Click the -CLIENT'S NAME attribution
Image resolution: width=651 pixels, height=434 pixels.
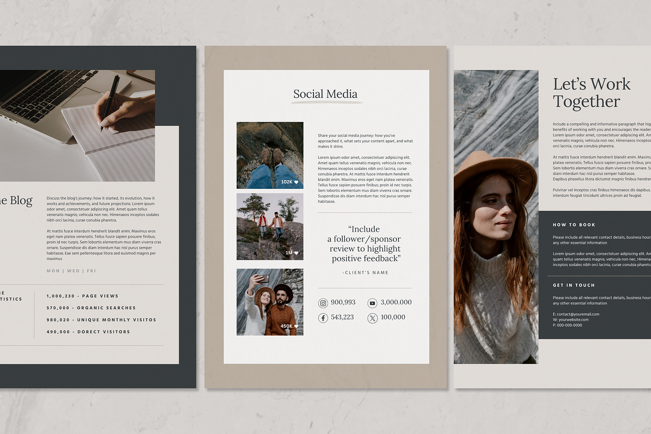pyautogui.click(x=366, y=272)
